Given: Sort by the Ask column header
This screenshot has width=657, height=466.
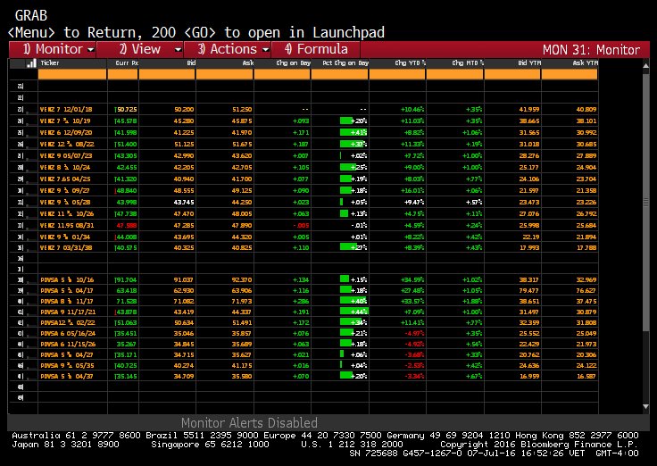Looking at the screenshot, I should [248, 62].
